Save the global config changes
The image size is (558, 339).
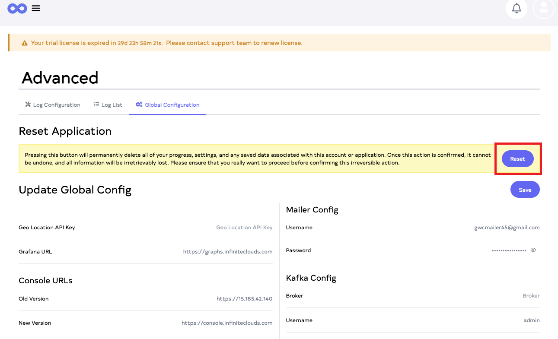click(x=525, y=190)
